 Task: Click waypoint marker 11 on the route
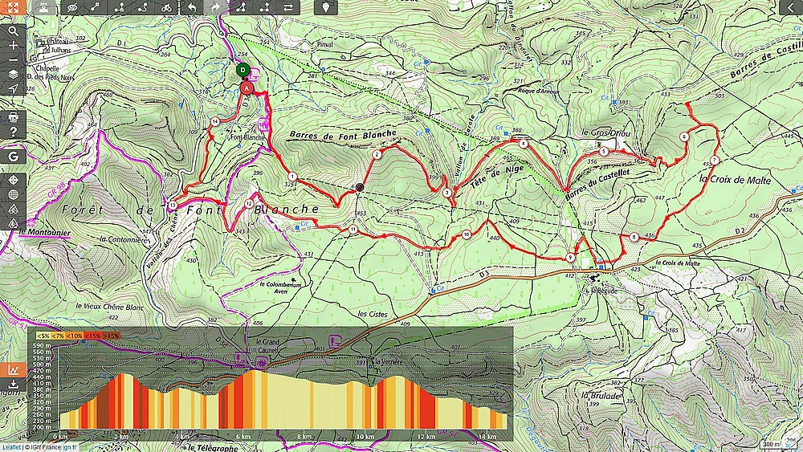click(353, 230)
